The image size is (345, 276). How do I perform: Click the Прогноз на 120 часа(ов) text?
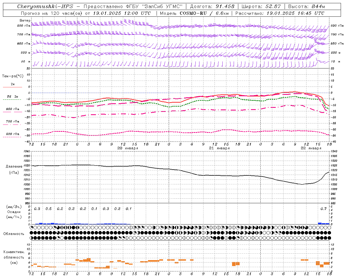point(52,13)
